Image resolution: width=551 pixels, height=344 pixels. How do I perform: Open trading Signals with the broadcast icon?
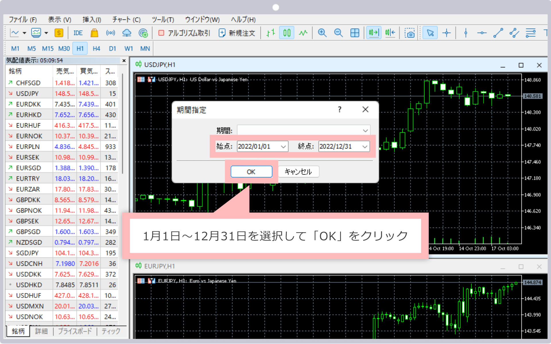tap(110, 33)
